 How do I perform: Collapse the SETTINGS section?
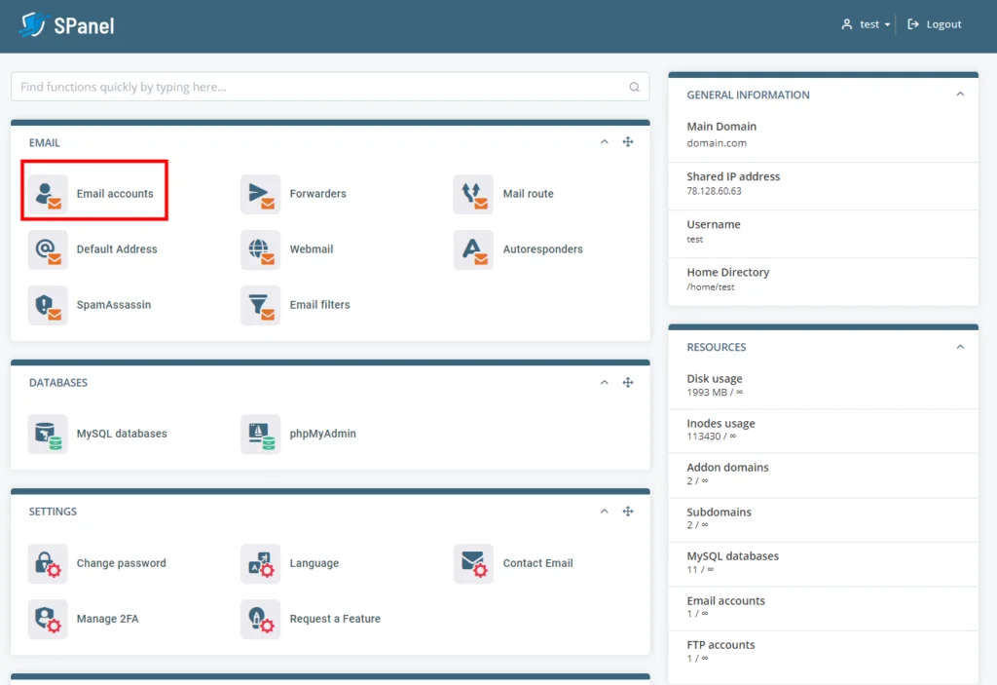(604, 511)
